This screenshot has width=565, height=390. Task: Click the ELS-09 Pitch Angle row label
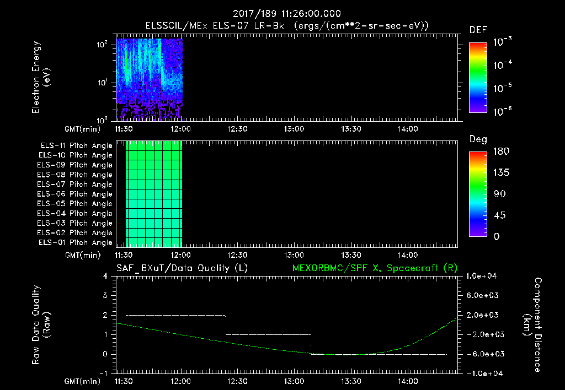(x=75, y=165)
